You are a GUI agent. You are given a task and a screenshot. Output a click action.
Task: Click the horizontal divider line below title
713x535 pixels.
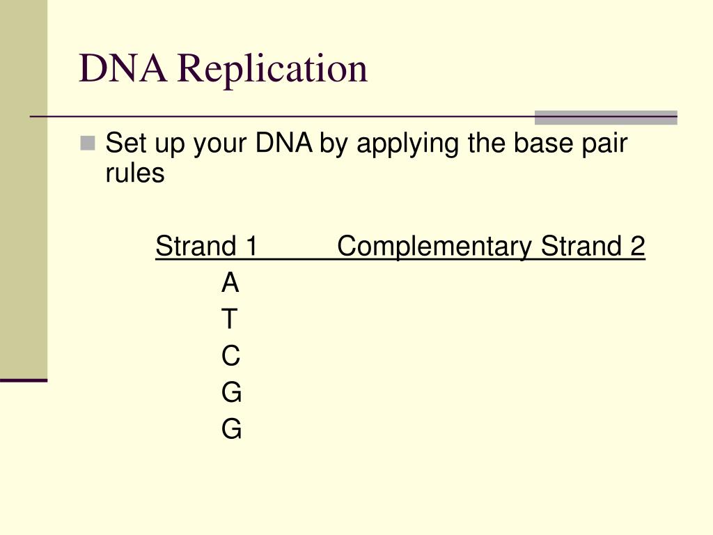pyautogui.click(x=282, y=117)
